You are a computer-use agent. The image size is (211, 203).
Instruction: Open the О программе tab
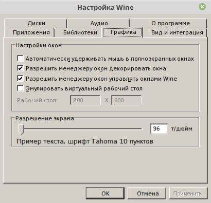[x=168, y=23]
